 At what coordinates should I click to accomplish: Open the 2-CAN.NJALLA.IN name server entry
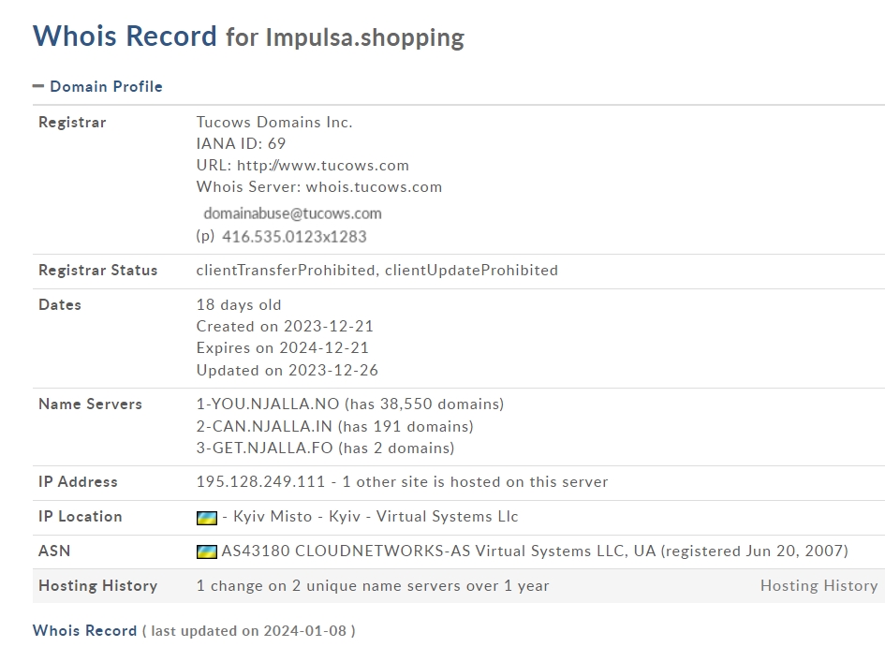click(264, 426)
